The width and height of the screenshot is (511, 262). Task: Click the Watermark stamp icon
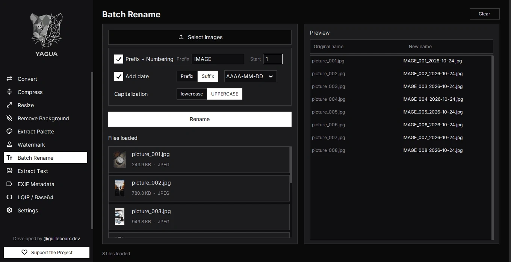click(x=9, y=145)
